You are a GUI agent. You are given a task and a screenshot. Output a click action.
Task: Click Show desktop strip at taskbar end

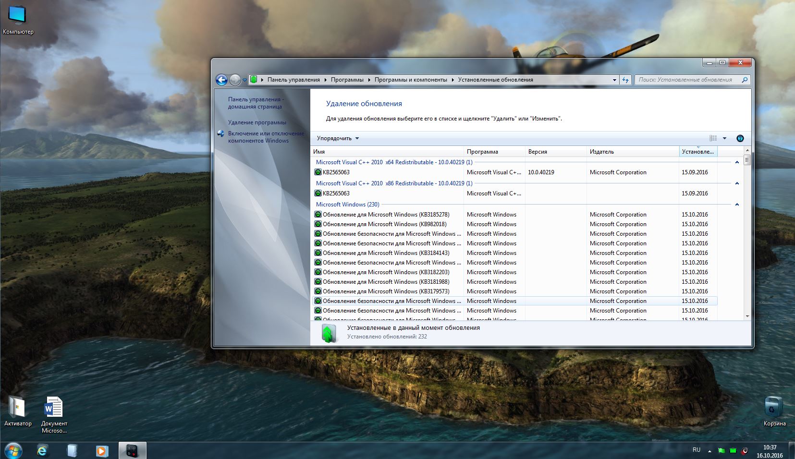tap(792, 451)
